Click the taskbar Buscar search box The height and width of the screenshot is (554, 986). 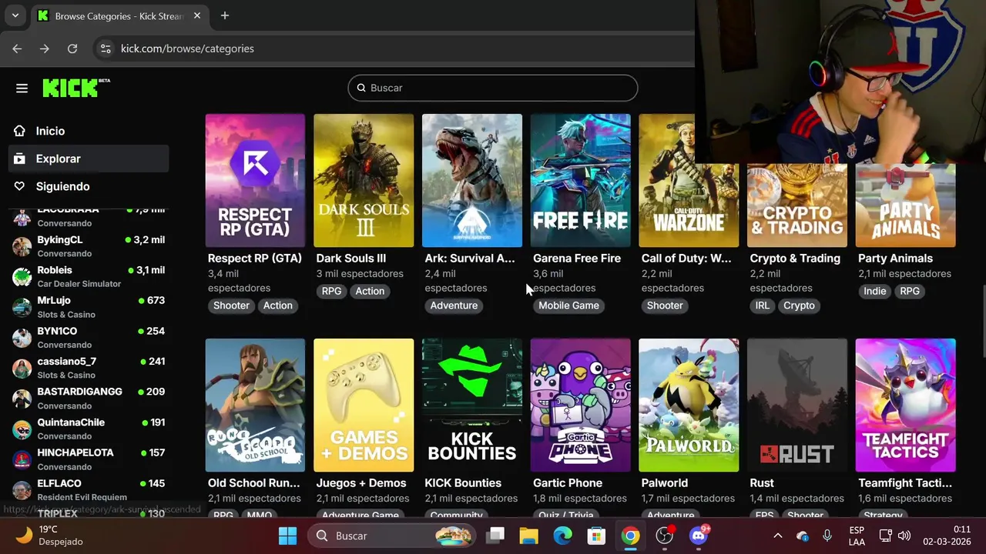392,536
